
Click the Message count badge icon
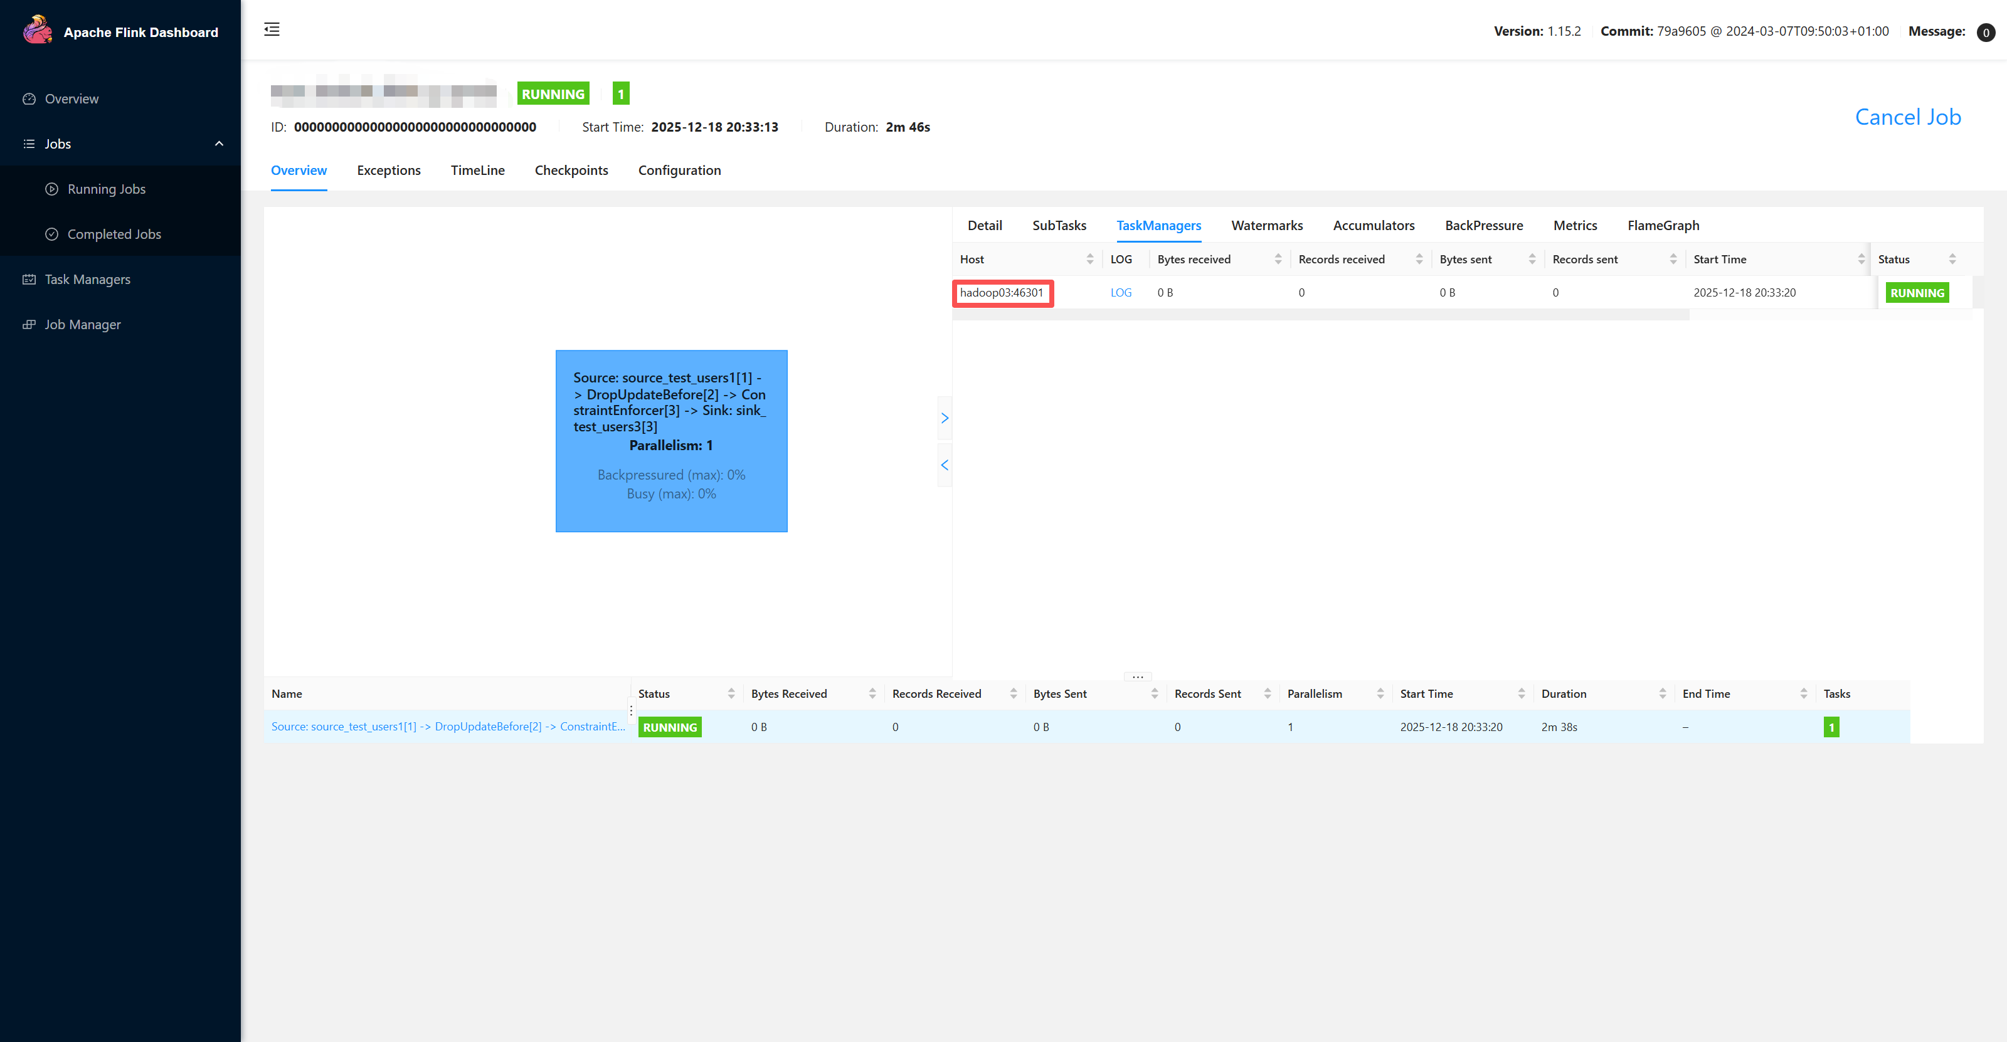[1985, 32]
